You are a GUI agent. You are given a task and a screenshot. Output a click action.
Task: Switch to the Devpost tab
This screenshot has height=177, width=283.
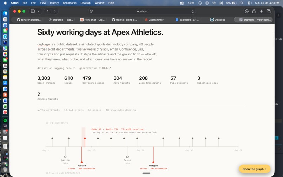217,20
